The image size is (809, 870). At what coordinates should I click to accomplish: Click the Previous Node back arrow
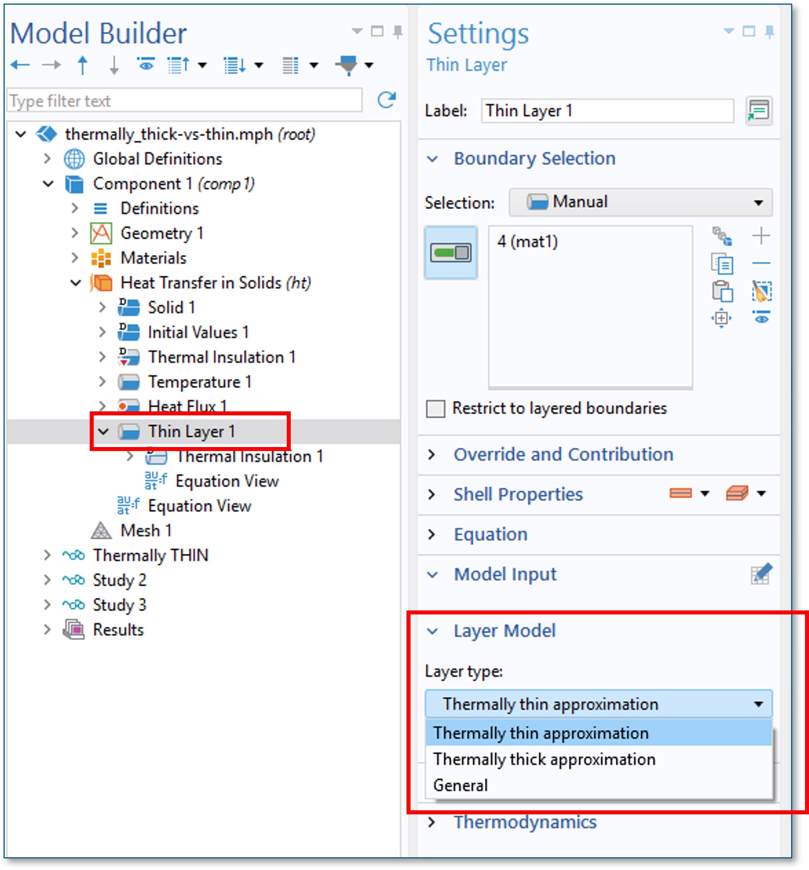tap(20, 65)
